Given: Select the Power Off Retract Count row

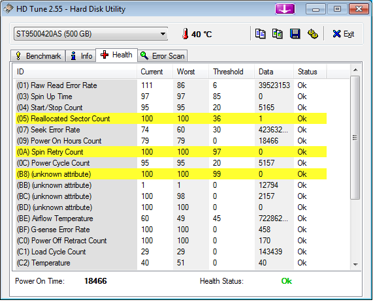Looking at the screenshot, I should [x=171, y=241].
